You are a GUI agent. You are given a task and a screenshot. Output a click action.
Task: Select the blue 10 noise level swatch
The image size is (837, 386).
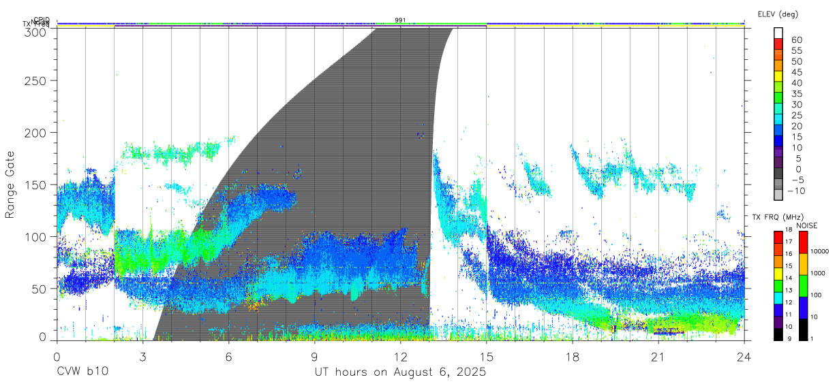click(803, 307)
